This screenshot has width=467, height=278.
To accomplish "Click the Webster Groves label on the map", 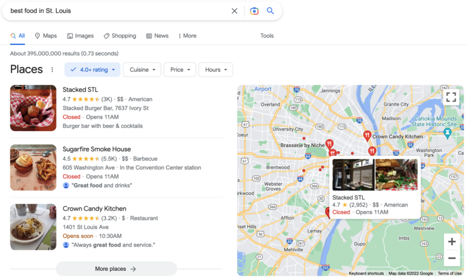I will (x=273, y=186).
